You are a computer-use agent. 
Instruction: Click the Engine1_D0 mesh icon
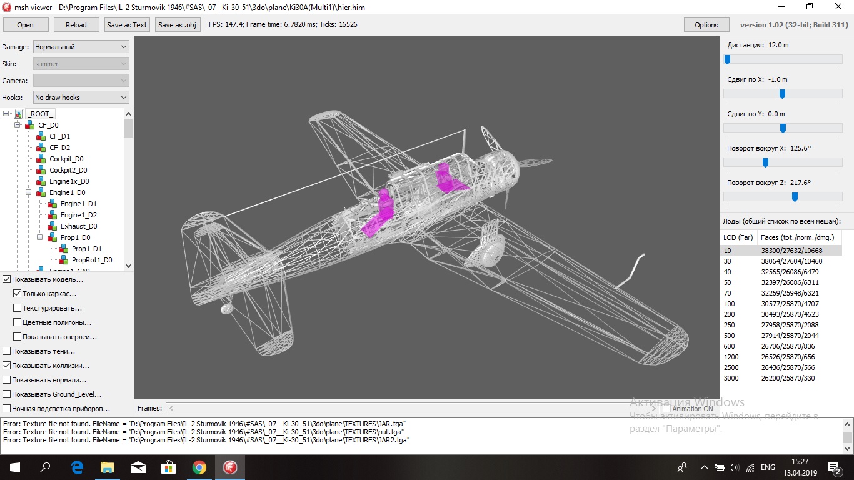pyautogui.click(x=41, y=192)
